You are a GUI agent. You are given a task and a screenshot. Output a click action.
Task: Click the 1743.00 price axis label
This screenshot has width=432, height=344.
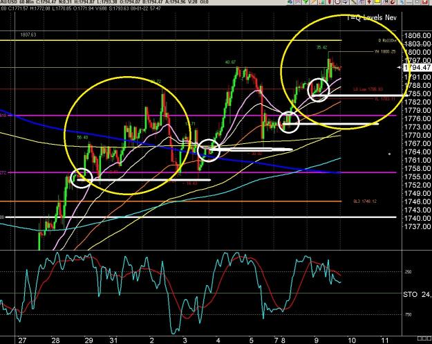[417, 210]
